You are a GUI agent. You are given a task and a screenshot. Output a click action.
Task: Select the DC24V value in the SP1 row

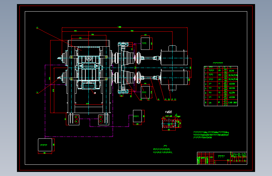point(232,71)
